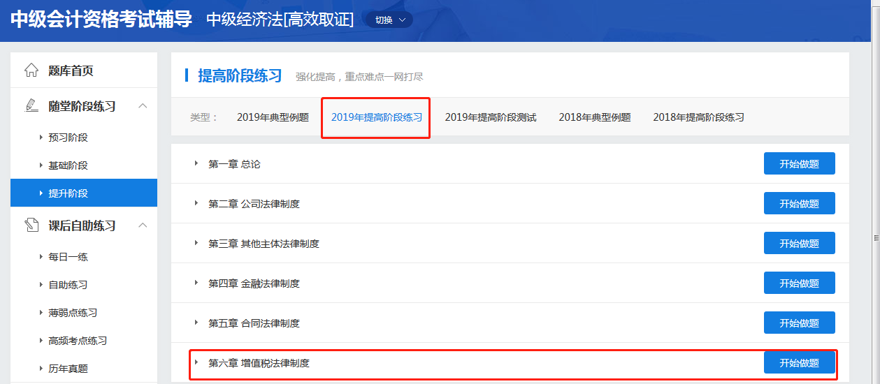The width and height of the screenshot is (880, 384).
Task: Switch to the 2019年典型例题 tab
Action: pos(273,117)
